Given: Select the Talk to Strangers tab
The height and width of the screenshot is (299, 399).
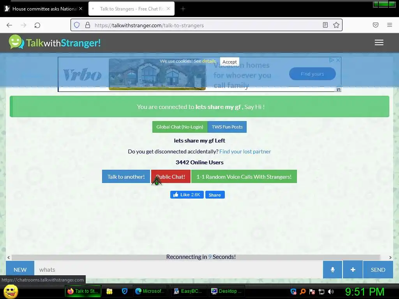Looking at the screenshot, I should pos(131,9).
